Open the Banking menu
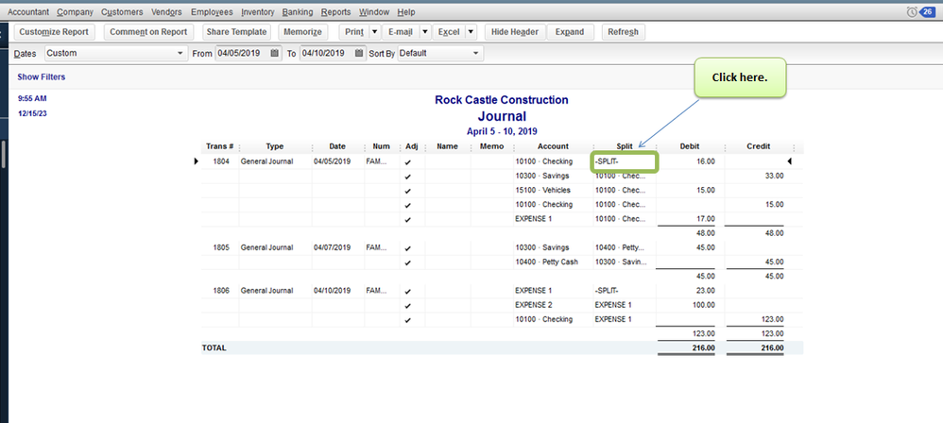This screenshot has height=423, width=943. 298,12
